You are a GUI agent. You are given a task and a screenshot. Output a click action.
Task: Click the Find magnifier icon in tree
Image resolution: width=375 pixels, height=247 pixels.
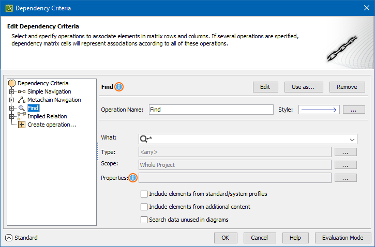(22, 108)
